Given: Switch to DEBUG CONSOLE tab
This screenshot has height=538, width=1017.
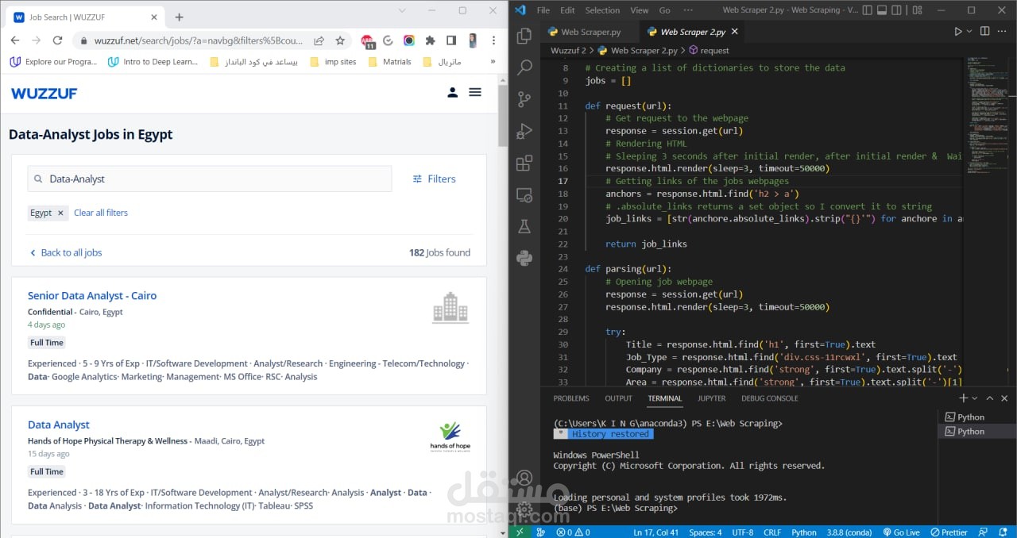Looking at the screenshot, I should point(770,398).
